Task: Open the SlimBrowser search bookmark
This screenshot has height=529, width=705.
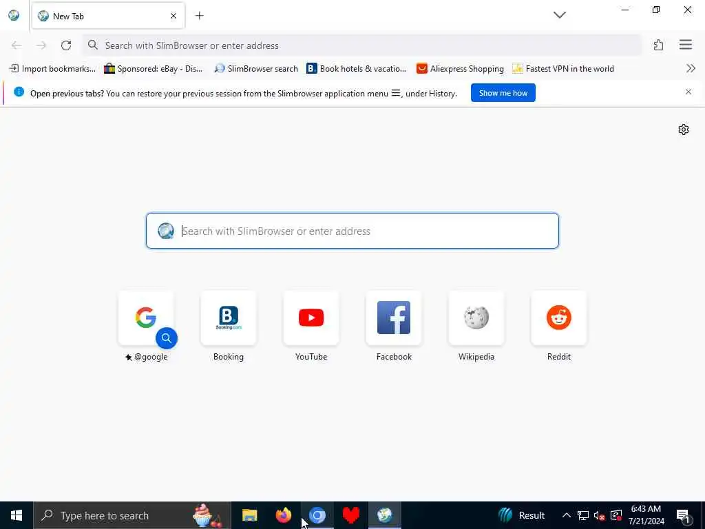Action: [256, 68]
